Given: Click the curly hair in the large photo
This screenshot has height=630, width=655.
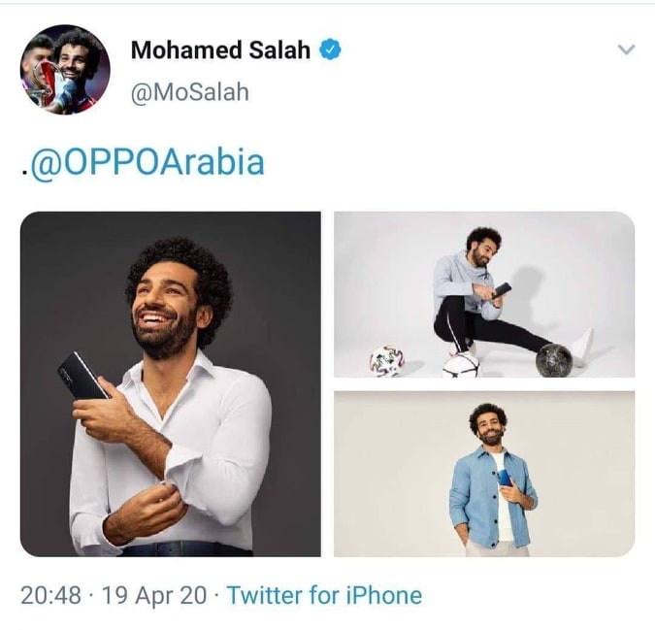Looking at the screenshot, I should (x=180, y=264).
